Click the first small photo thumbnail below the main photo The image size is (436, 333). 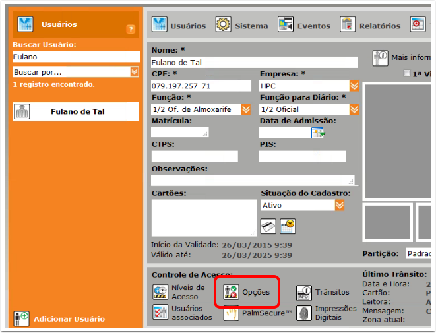click(388, 222)
